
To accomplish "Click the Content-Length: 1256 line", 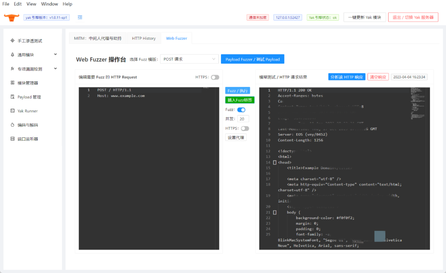I will (x=300, y=140).
